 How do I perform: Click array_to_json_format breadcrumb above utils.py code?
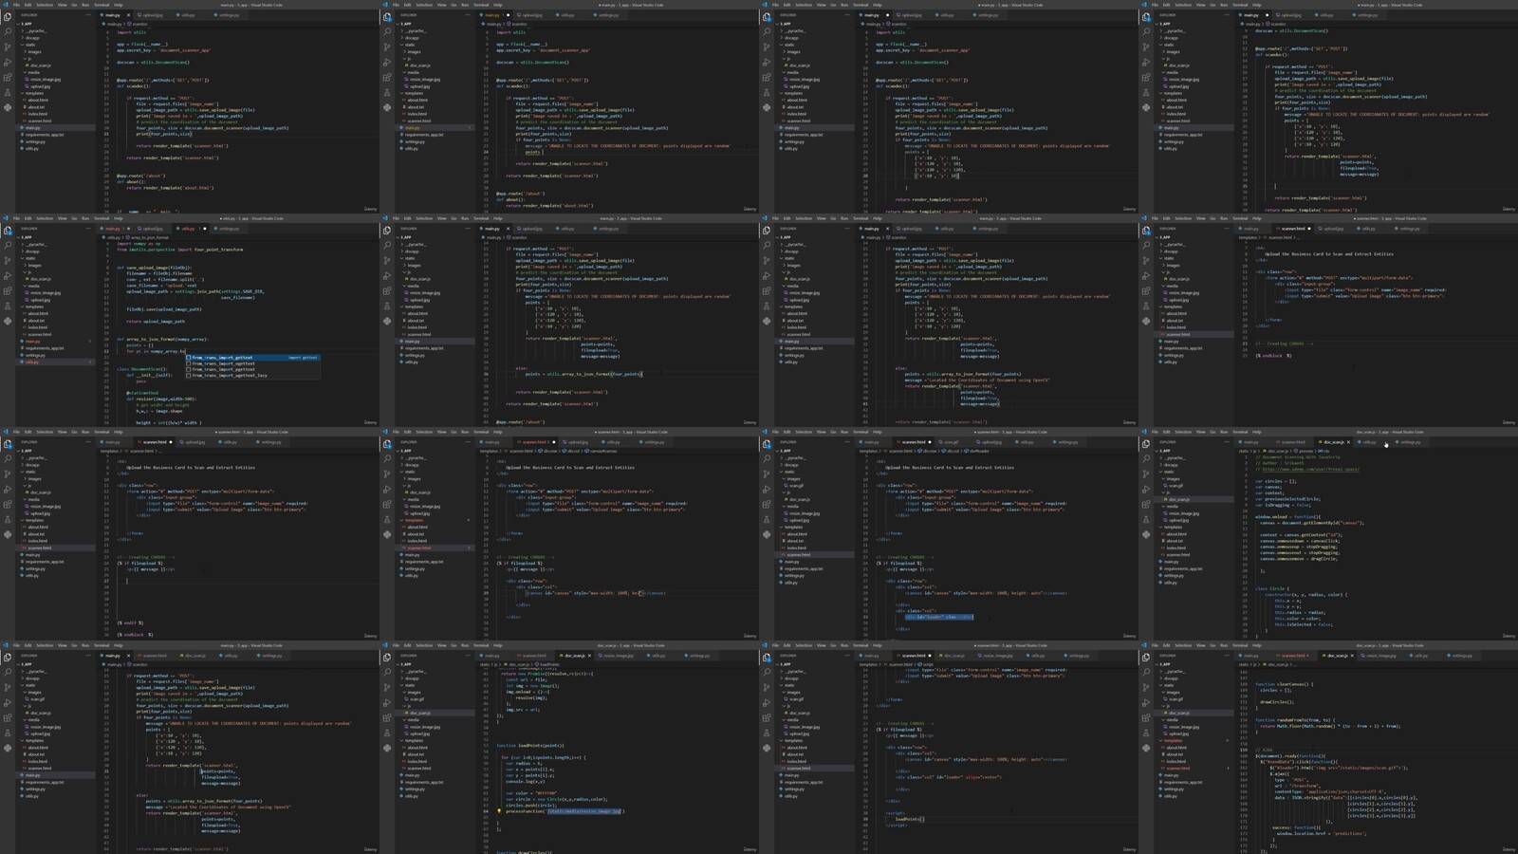(149, 237)
